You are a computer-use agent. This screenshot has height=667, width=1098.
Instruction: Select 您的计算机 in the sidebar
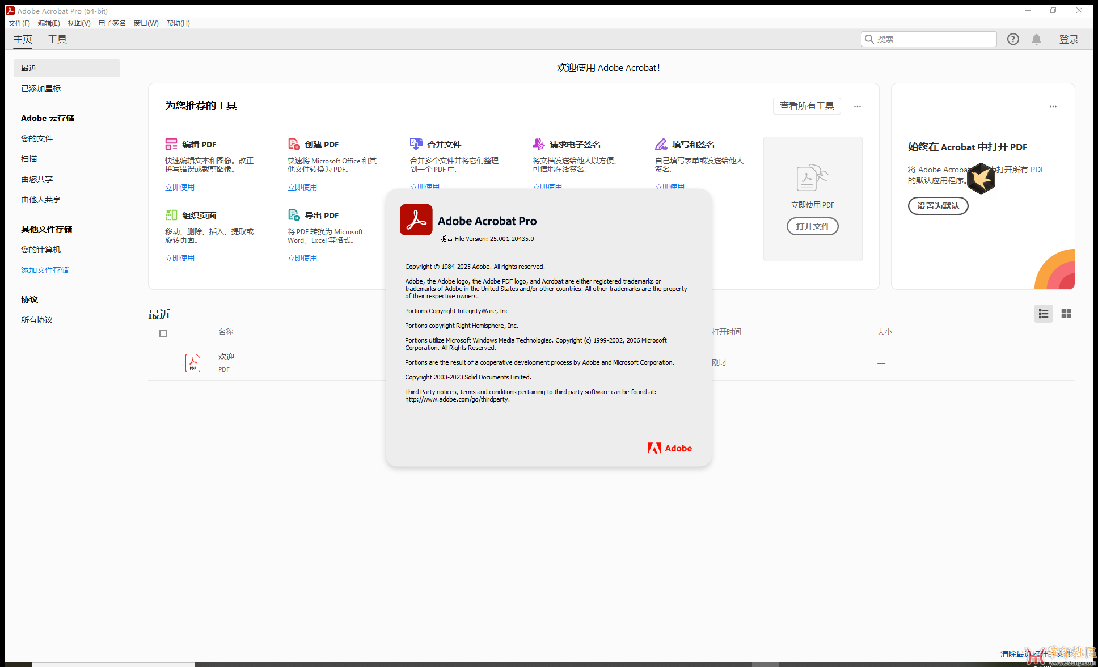(x=41, y=250)
